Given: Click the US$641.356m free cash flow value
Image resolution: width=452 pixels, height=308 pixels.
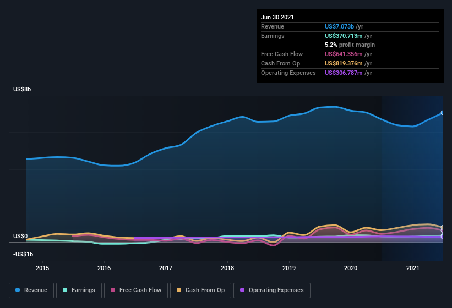Looking at the screenshot, I should tap(344, 54).
